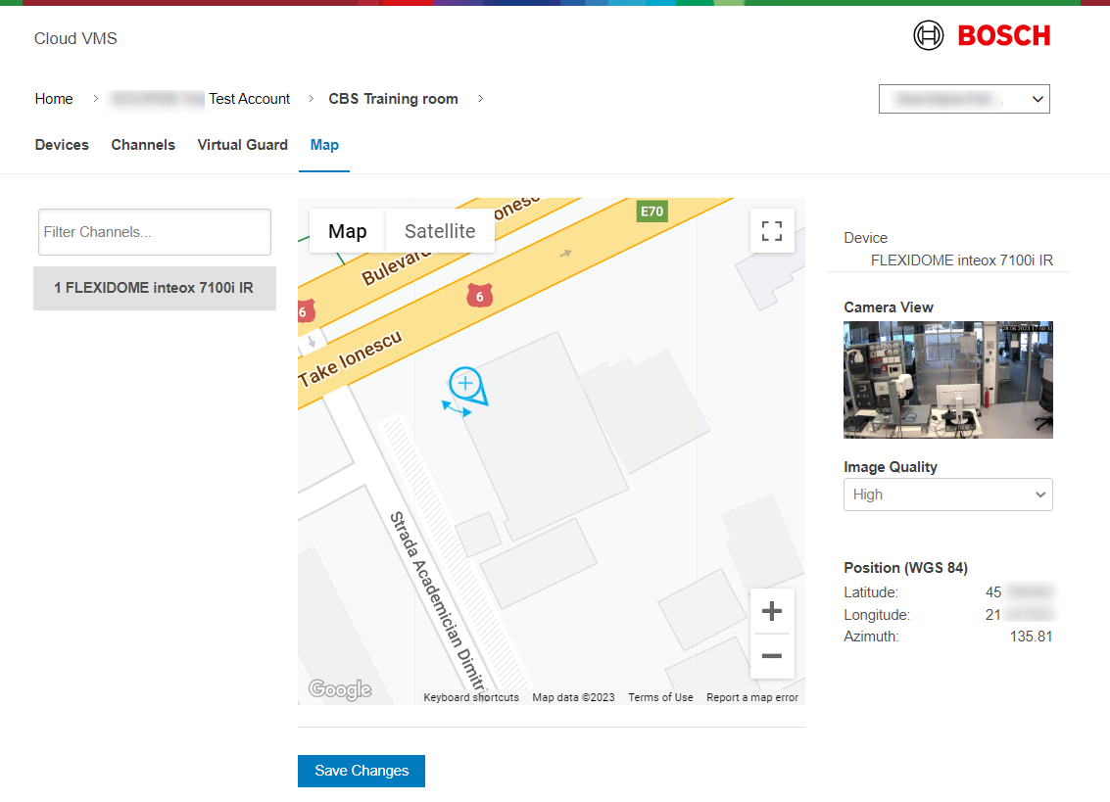Open Report a map error link
1110x802 pixels.
pyautogui.click(x=752, y=697)
